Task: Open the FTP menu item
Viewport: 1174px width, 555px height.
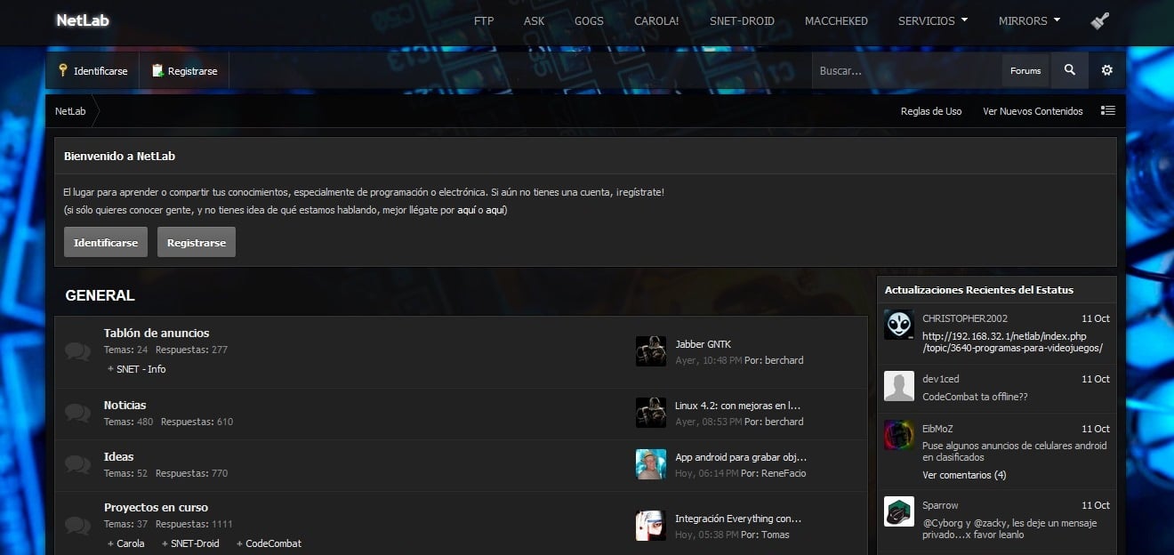Action: 484,20
